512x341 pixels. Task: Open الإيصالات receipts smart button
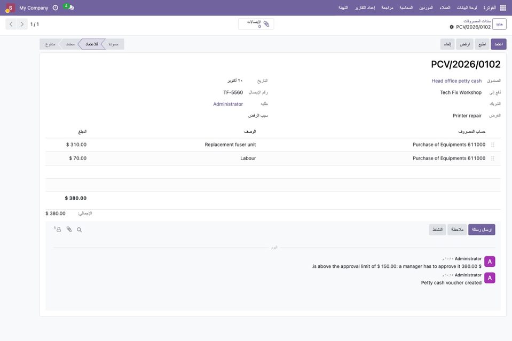point(256,24)
